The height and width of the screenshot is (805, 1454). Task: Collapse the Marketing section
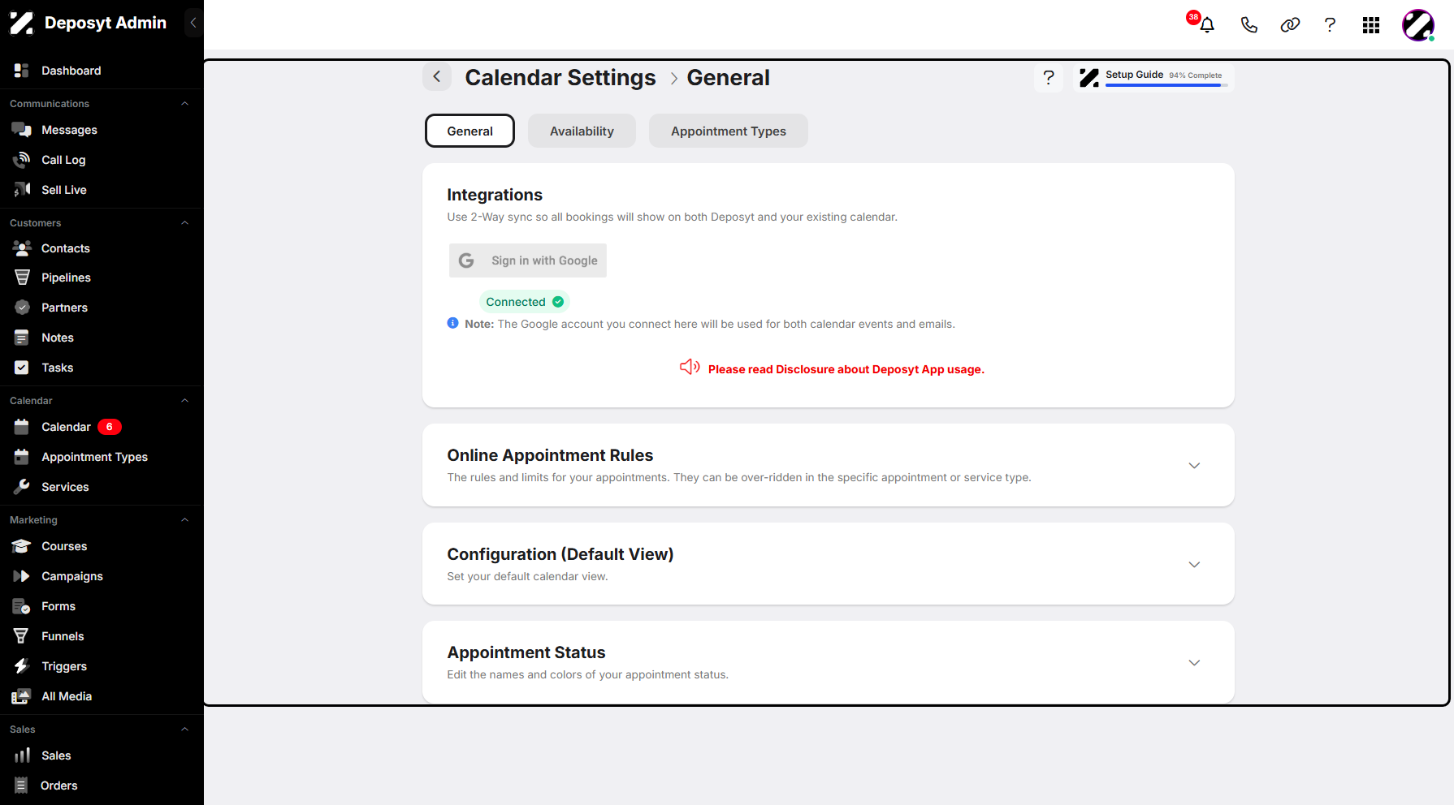[x=185, y=520]
